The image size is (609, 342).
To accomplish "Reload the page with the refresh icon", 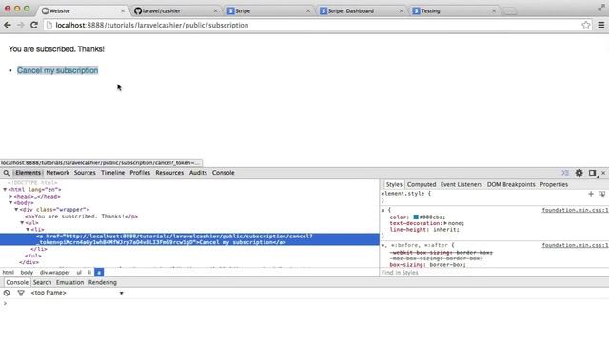I will 34,26.
